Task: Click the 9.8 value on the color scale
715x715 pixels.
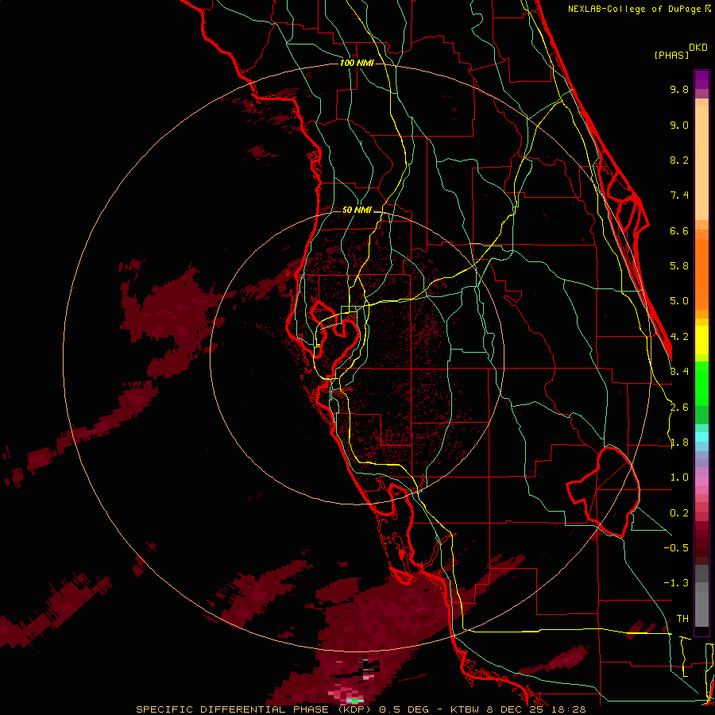Action: pos(679,89)
